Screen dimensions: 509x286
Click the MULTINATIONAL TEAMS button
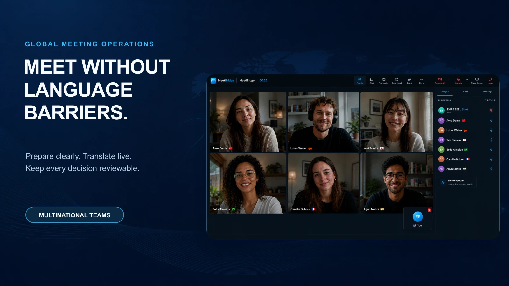[75, 215]
